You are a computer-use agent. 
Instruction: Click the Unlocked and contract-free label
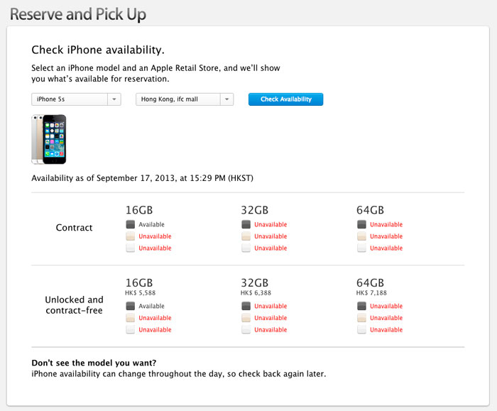(x=74, y=305)
